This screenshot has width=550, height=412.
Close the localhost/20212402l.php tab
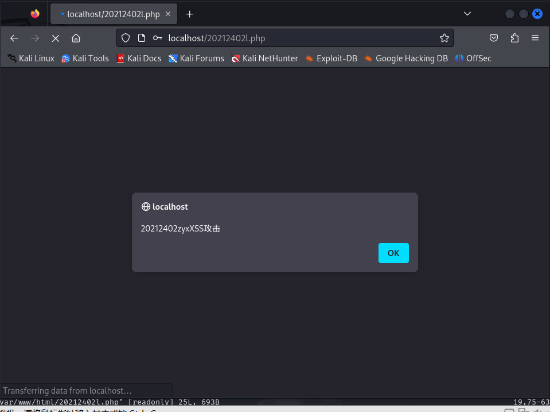click(x=168, y=14)
